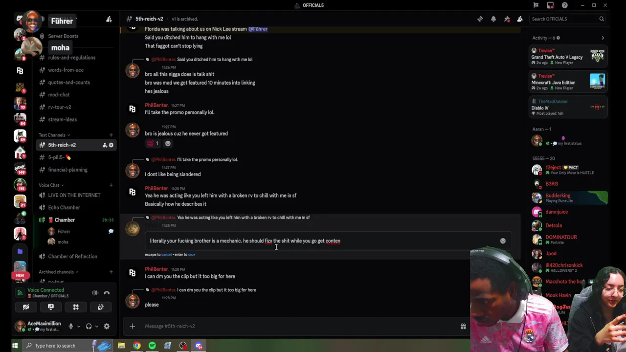Expand the Activity panel chevron
The width and height of the screenshot is (626, 352).
(603, 38)
